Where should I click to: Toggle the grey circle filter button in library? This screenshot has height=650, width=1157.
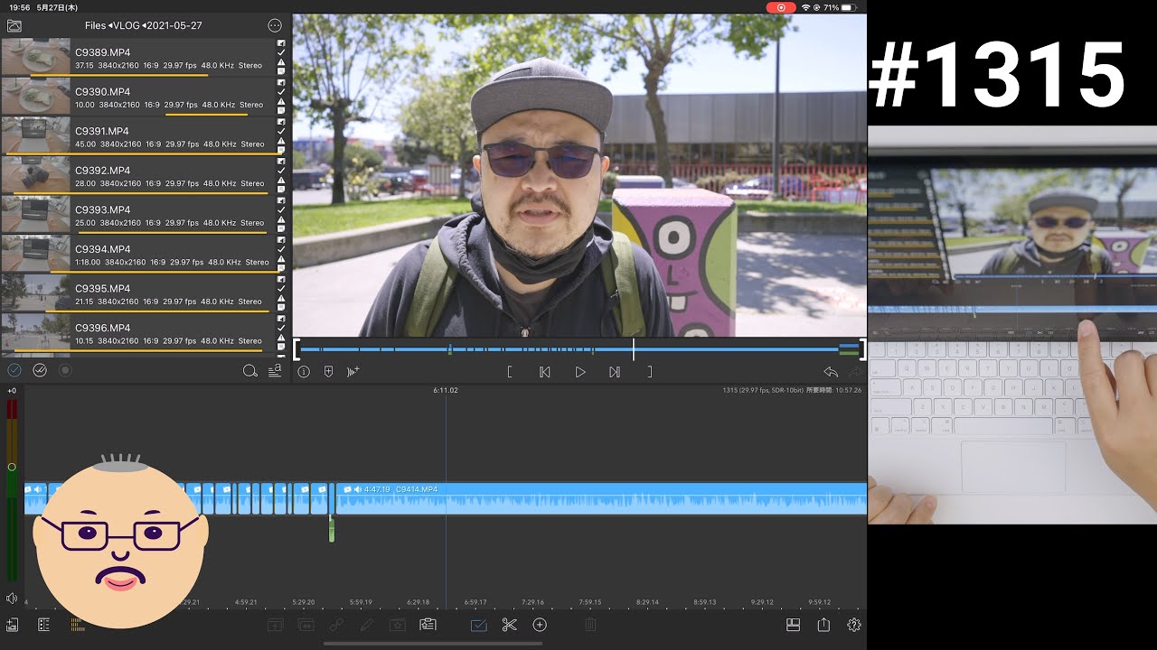65,370
